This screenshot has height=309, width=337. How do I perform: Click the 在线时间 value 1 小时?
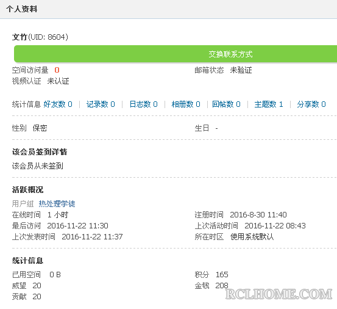pyautogui.click(x=58, y=215)
